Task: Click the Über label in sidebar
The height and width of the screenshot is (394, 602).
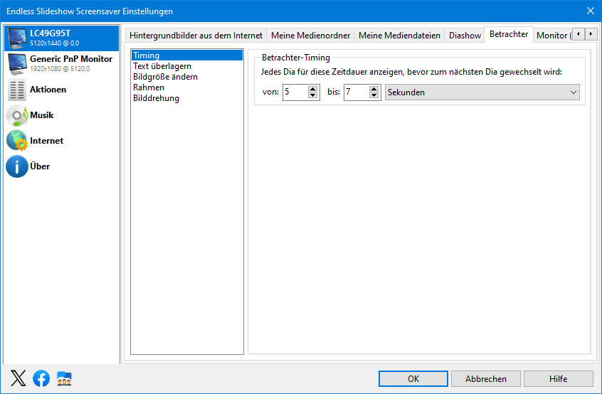Action: coord(40,166)
